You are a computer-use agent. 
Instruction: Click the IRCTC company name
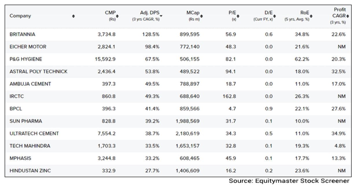tap(17, 97)
